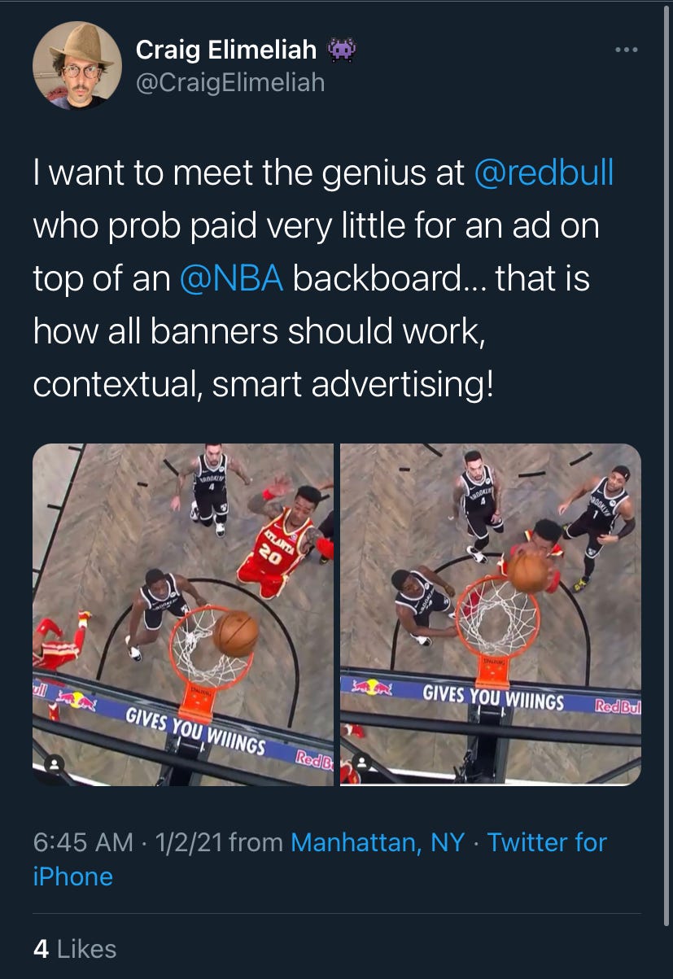Image resolution: width=673 pixels, height=979 pixels.
Task: Open the Manhattan, NY location link
Action: pos(377,841)
